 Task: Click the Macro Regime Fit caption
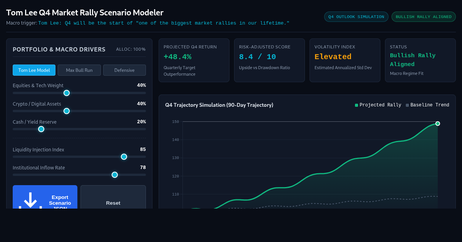click(407, 73)
